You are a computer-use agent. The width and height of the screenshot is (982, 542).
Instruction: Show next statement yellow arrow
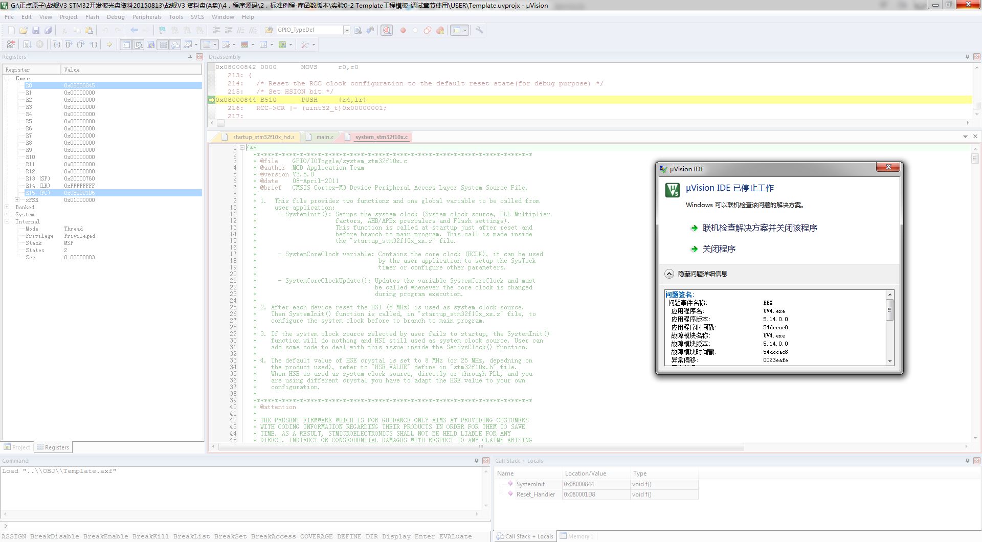[109, 44]
